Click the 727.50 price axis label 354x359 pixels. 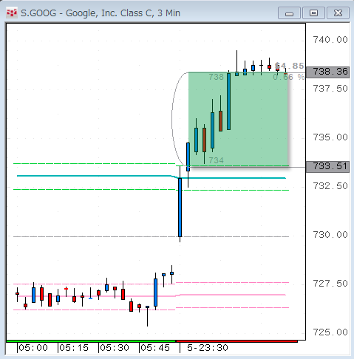coord(330,284)
